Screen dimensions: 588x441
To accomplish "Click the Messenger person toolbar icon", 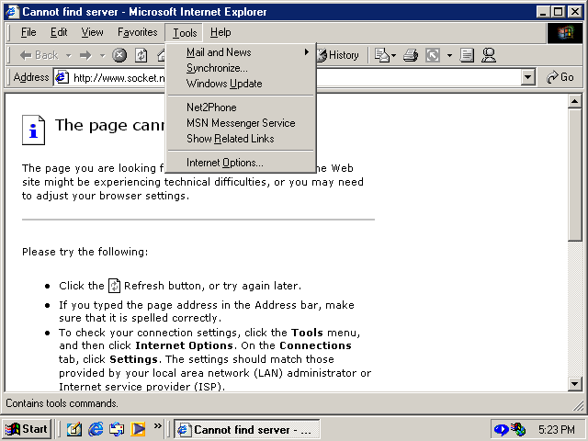I will pyautogui.click(x=489, y=55).
